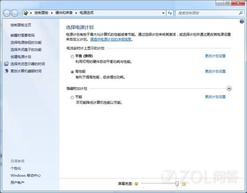Click 更改计划设置 for 节能 plan
Image resolution: width=247 pixels, height=193 pixels.
[215, 97]
